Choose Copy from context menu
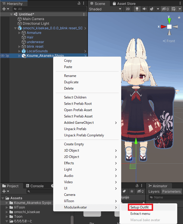The image size is (183, 224). (68, 61)
